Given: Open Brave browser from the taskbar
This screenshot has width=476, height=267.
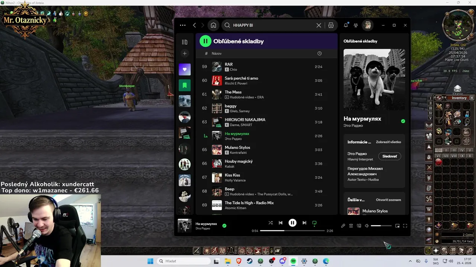Looking at the screenshot, I should (239, 261).
